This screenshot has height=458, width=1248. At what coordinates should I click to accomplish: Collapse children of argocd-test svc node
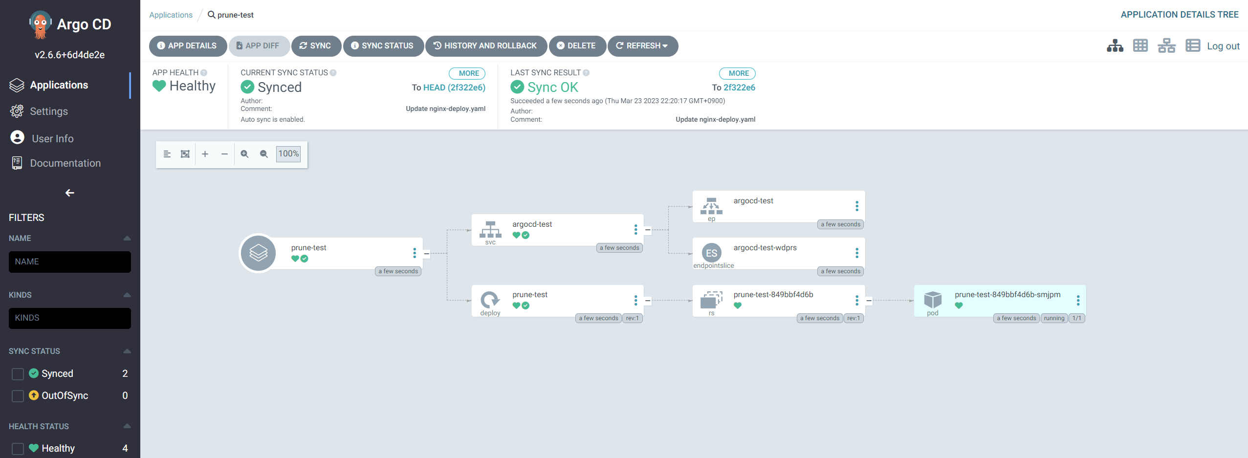pyautogui.click(x=647, y=230)
